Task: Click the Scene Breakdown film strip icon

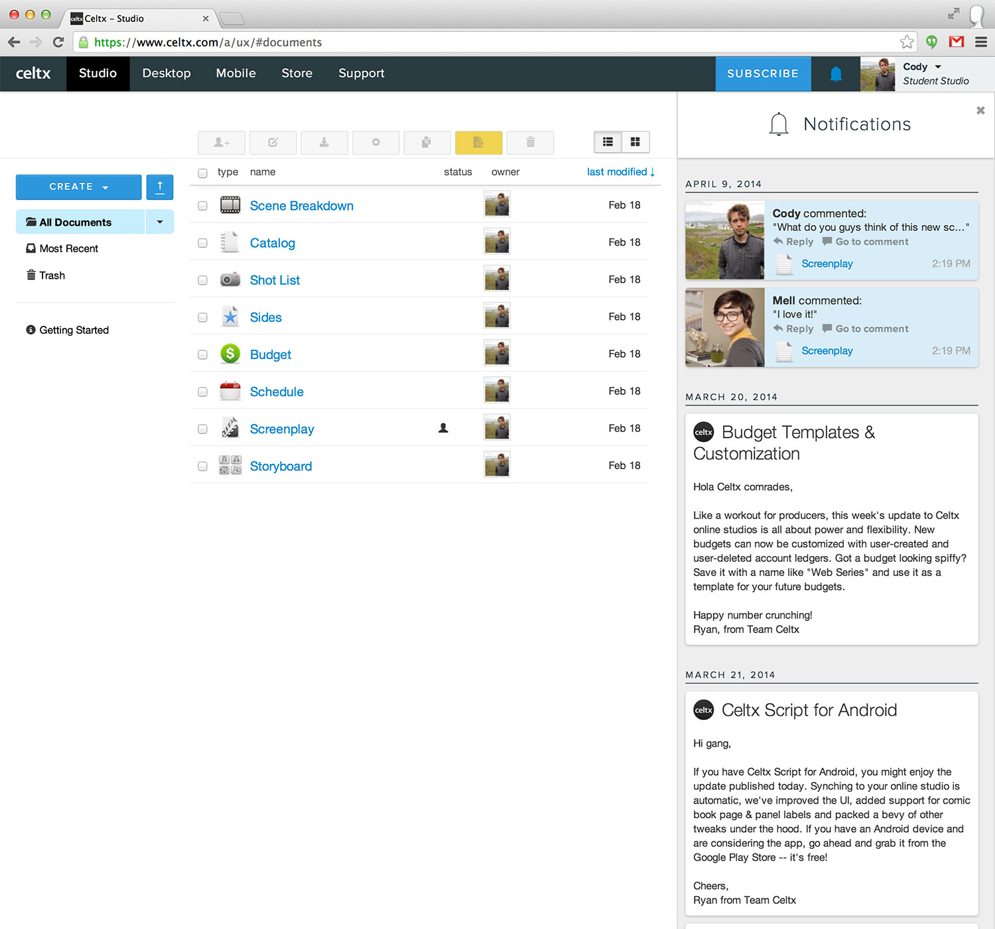Action: [230, 205]
